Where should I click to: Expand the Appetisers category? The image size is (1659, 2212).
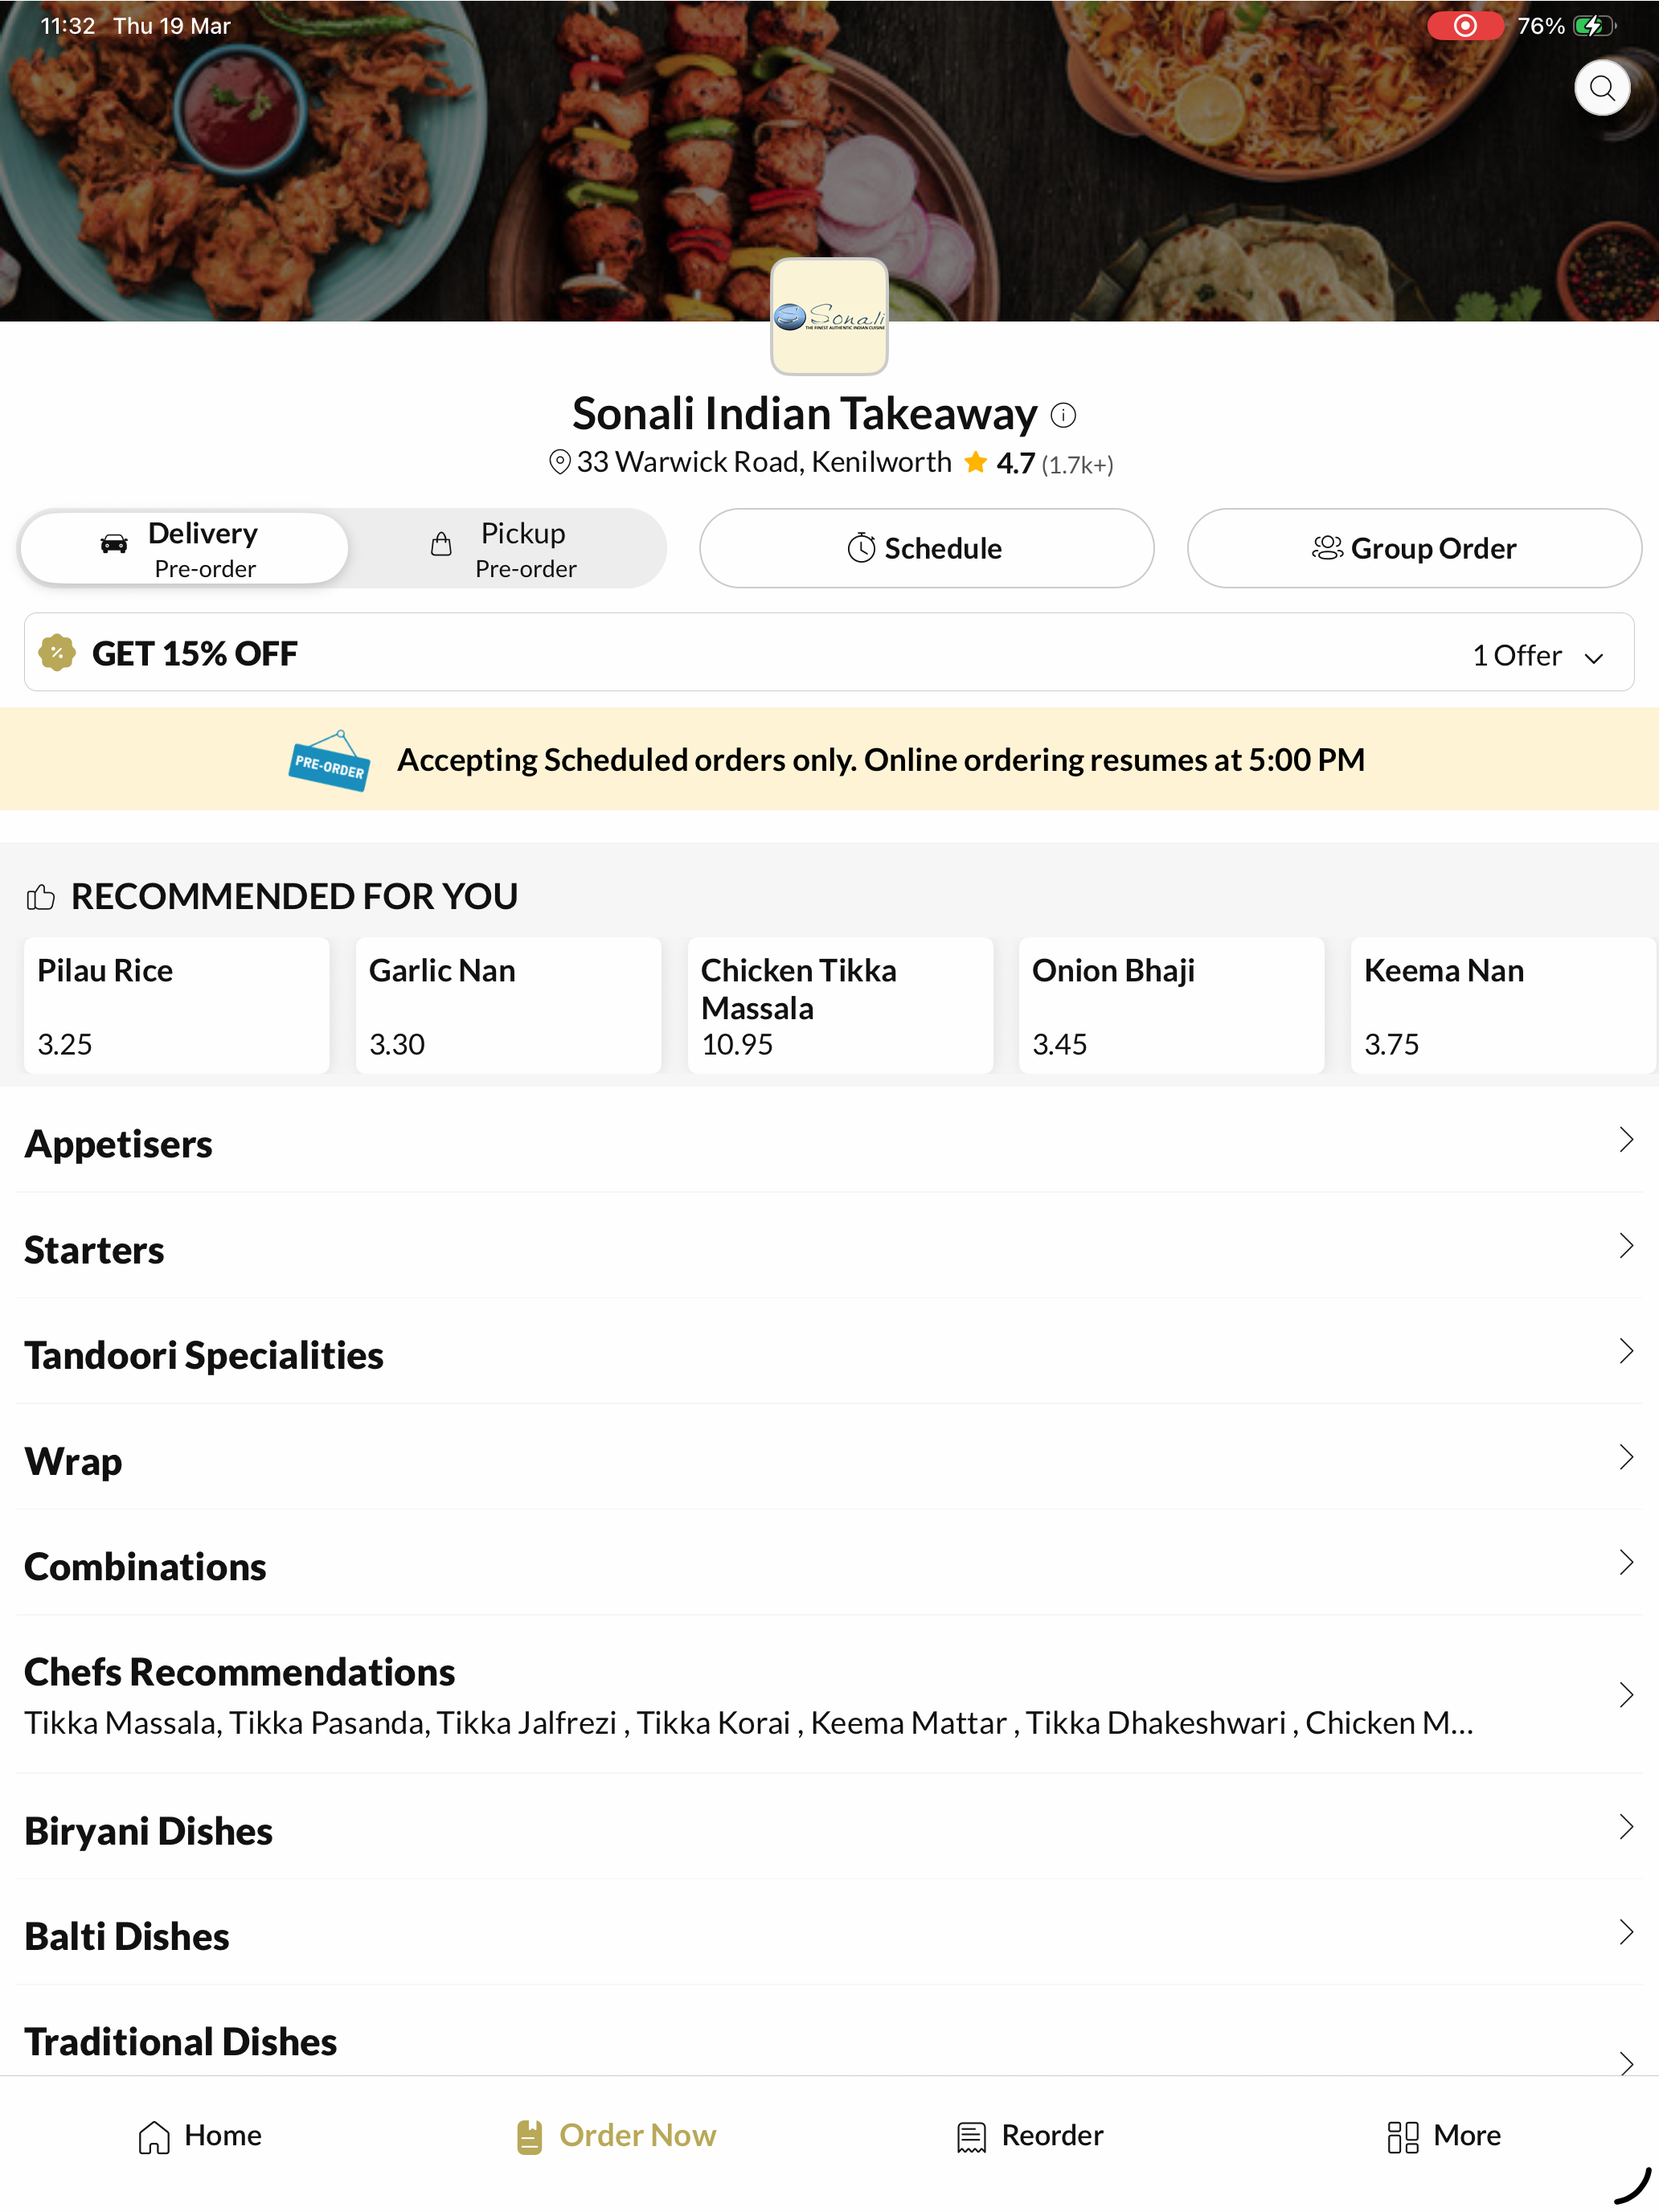pos(829,1142)
